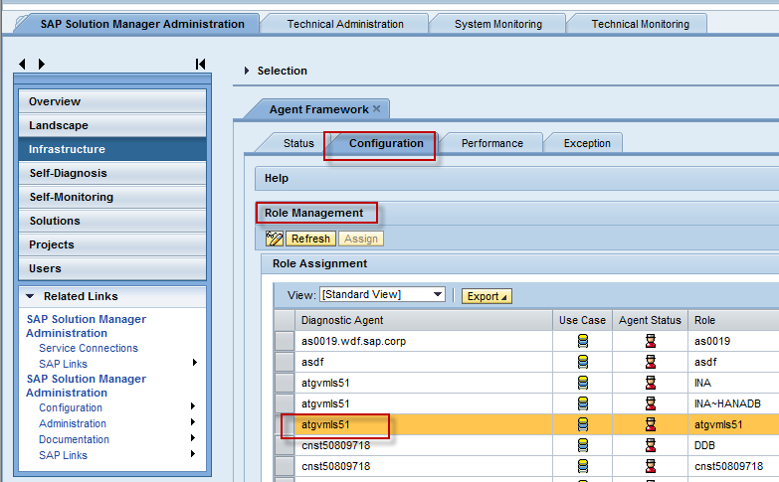Select the row for as0019.wdf.sap.corp with its selector

(x=285, y=341)
